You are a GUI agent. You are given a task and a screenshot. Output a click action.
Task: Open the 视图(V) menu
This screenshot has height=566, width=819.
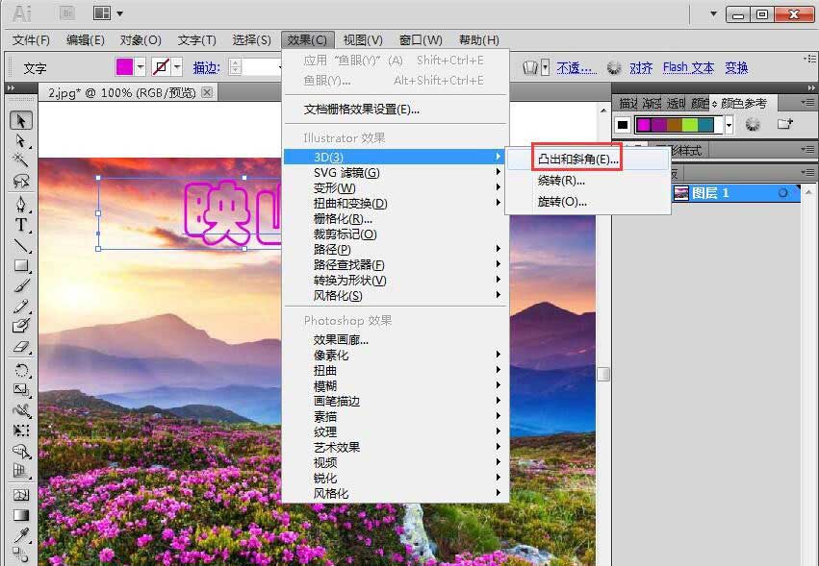coord(363,39)
